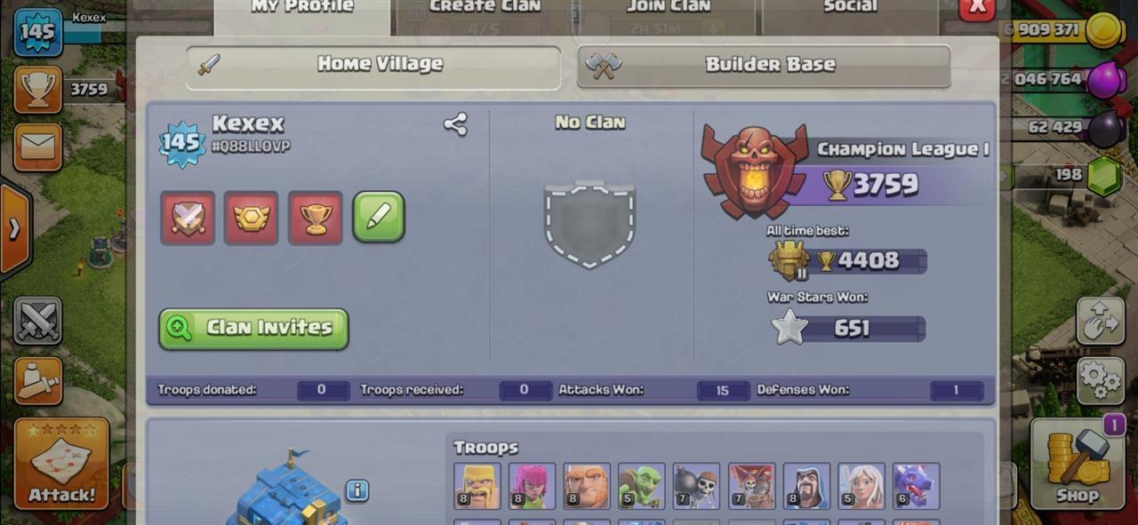1138x525 pixels.
Task: Tap the share profile icon
Action: tap(455, 124)
